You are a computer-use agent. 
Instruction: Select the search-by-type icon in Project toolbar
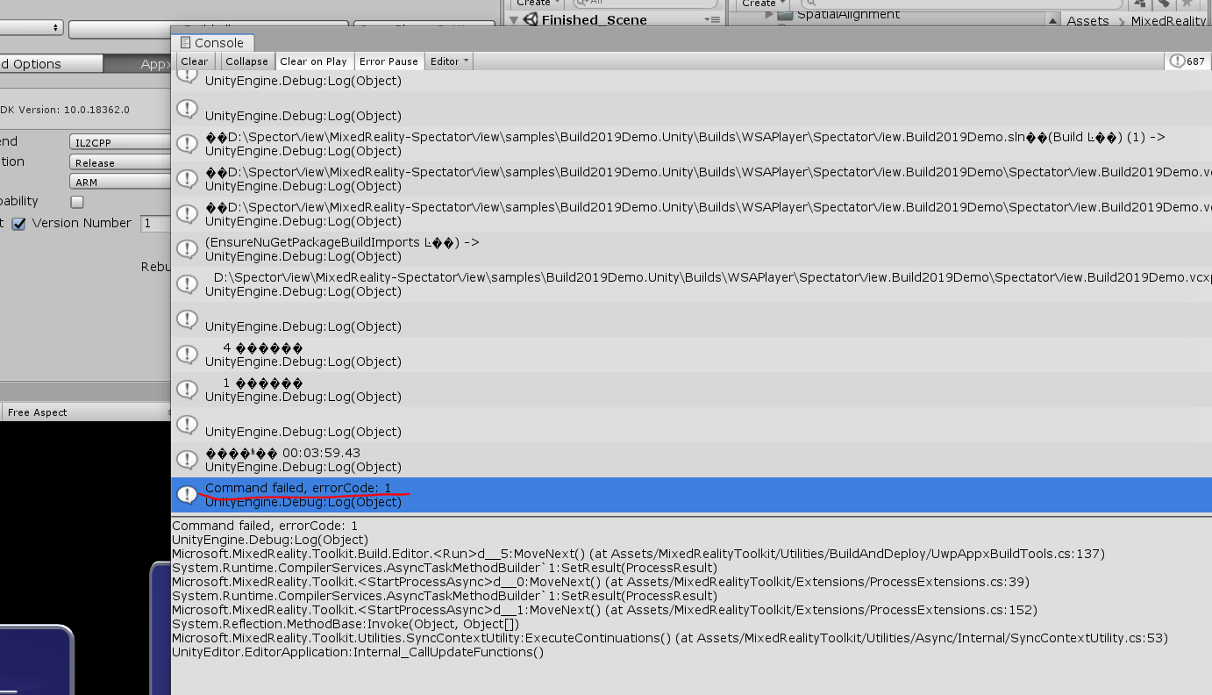point(1140,4)
